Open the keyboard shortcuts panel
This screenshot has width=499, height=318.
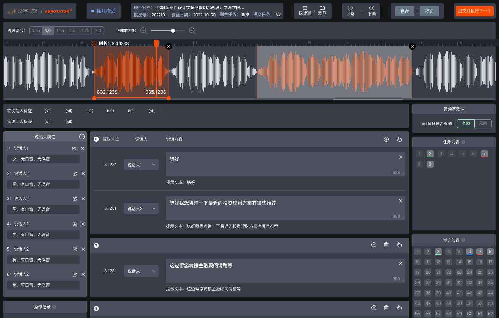[305, 11]
